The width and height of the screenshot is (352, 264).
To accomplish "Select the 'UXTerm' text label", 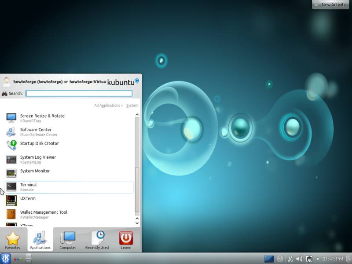I will tap(28, 198).
